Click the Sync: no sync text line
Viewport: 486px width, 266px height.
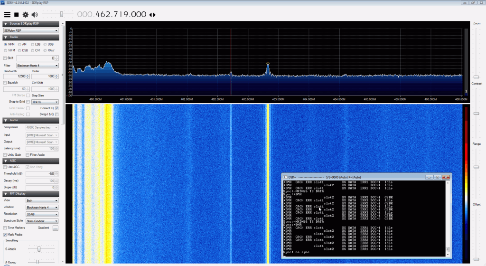pyautogui.click(x=296, y=252)
